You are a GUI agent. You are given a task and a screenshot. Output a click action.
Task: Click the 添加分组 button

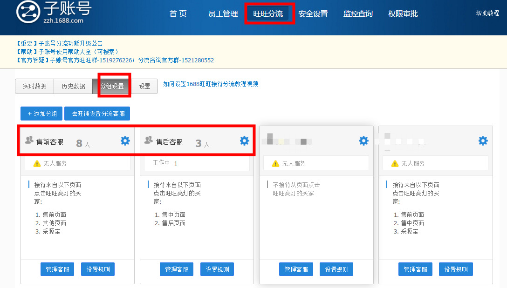click(x=41, y=114)
